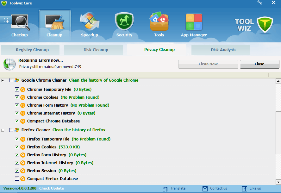
Task: Click the Clean Now button
Action: (208, 64)
